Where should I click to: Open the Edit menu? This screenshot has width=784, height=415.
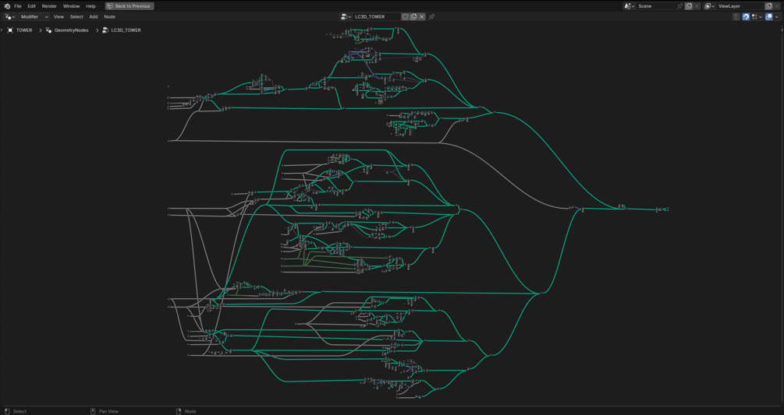click(31, 6)
